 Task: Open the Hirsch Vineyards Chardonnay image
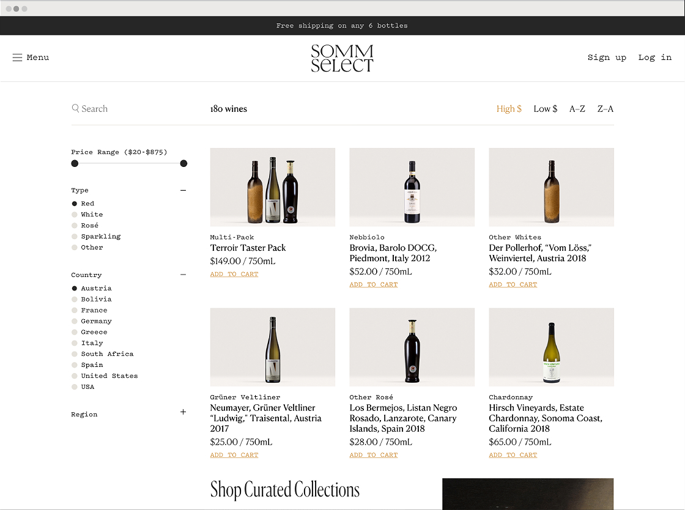tap(551, 347)
